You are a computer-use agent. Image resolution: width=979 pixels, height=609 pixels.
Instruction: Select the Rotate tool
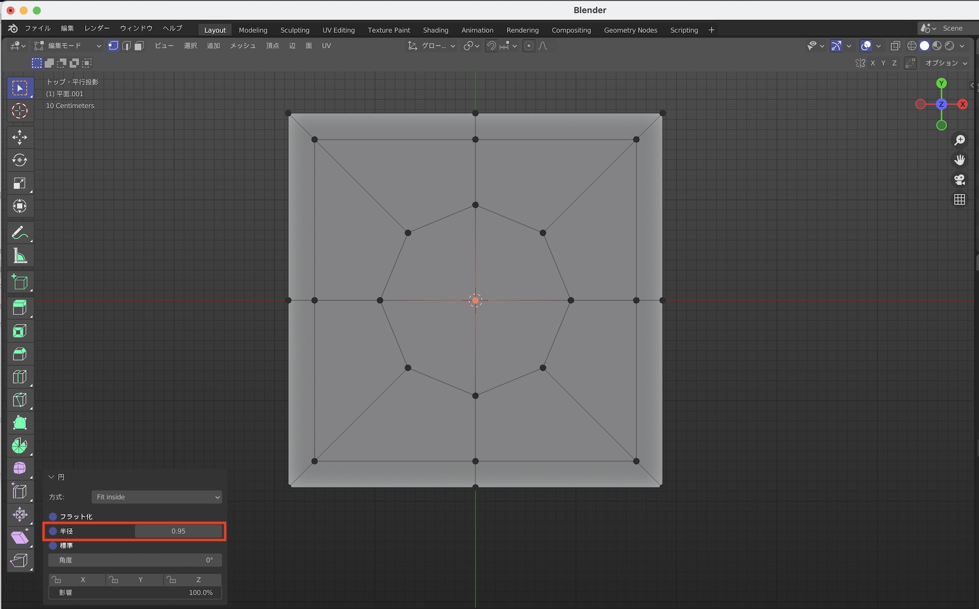[x=20, y=160]
